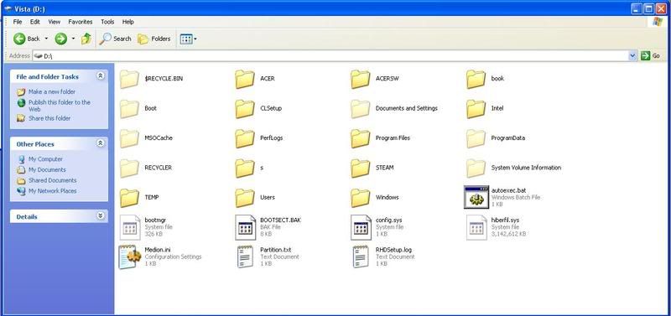Viewport: 671px width, 316px height.
Task: Select the TEMP folder icon
Action: 129,198
